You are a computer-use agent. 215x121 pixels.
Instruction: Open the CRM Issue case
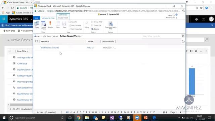22,64
